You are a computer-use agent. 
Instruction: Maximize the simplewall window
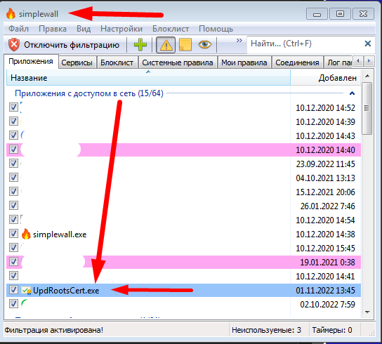[x=340, y=13]
